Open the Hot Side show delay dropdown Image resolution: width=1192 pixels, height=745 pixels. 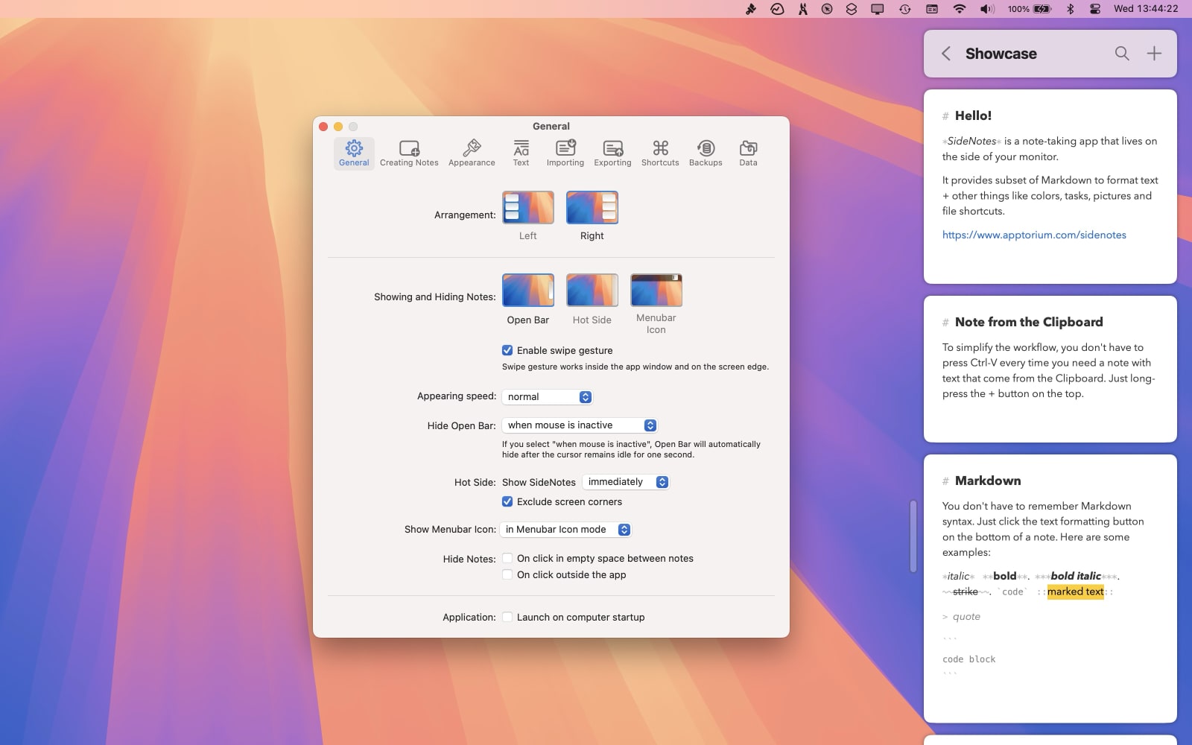626,482
